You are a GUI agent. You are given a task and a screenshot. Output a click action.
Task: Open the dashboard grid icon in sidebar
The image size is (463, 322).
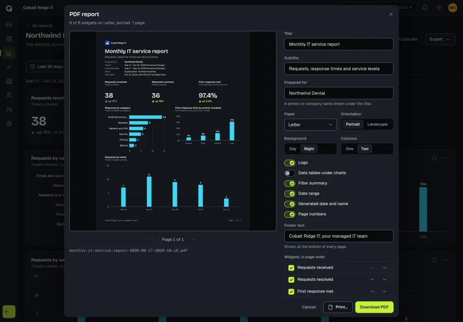(9, 39)
